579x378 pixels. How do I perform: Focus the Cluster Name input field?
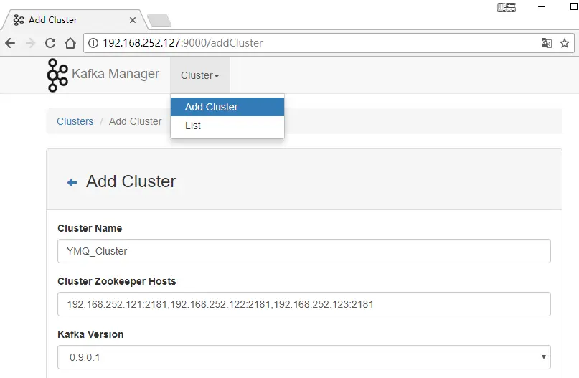coord(304,251)
